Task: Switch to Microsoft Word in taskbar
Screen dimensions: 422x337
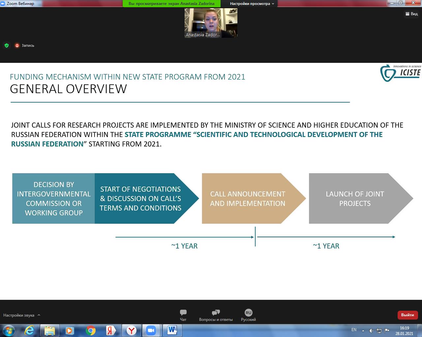Action: tap(172, 330)
